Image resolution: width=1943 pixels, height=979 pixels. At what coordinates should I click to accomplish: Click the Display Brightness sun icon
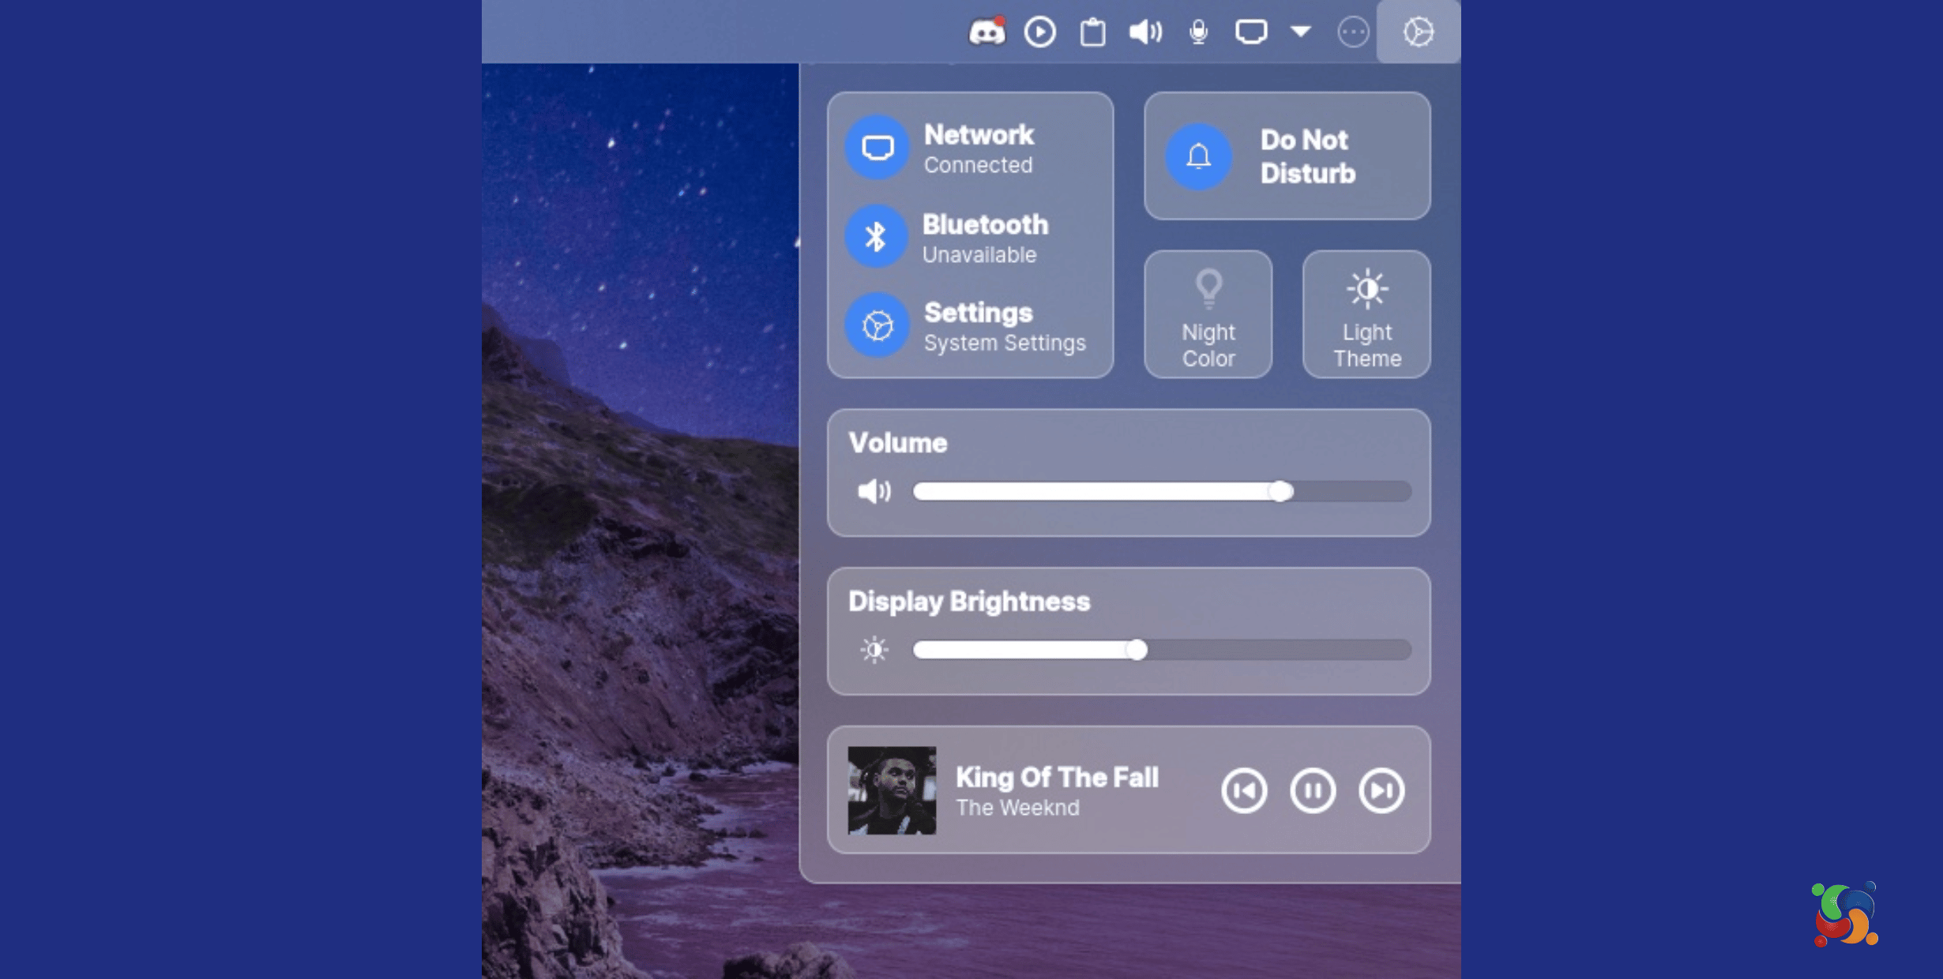[x=874, y=650]
